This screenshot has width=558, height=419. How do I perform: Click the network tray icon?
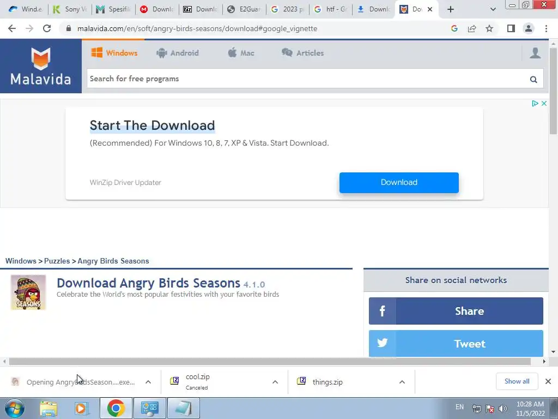click(x=476, y=408)
